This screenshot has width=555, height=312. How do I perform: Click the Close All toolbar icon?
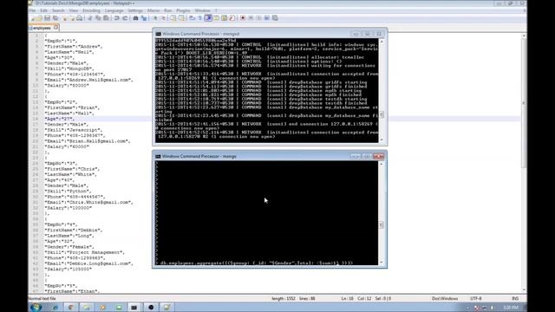(72, 18)
